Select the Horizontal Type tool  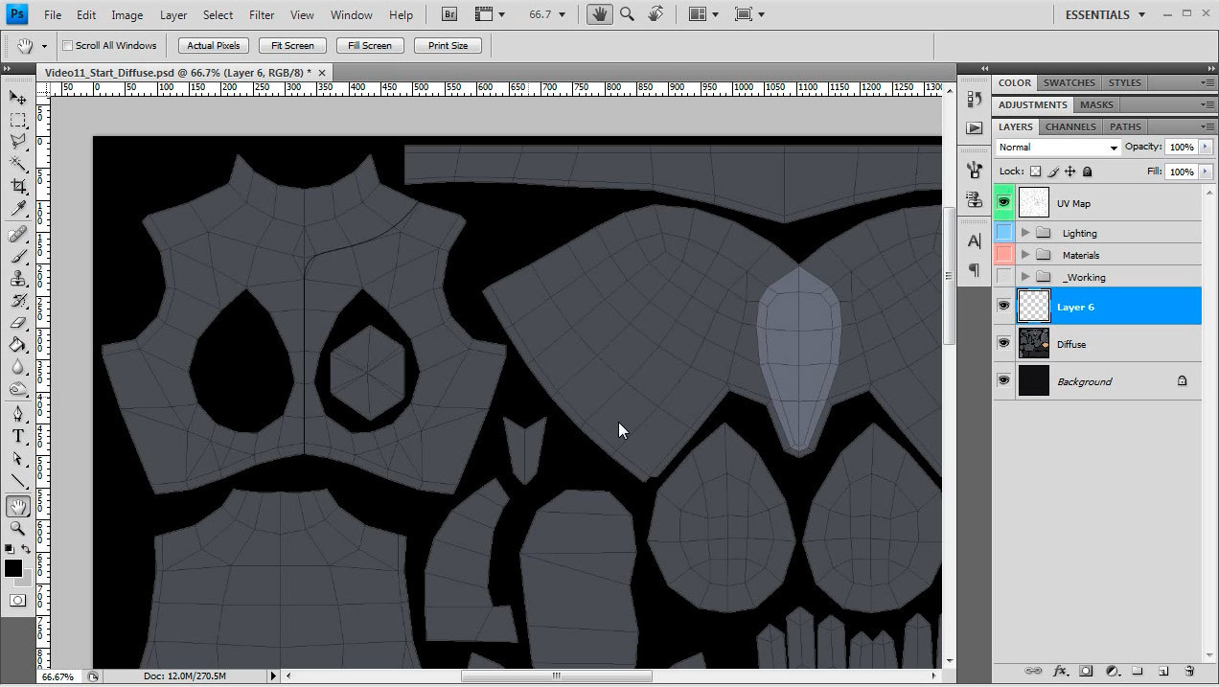(x=17, y=437)
